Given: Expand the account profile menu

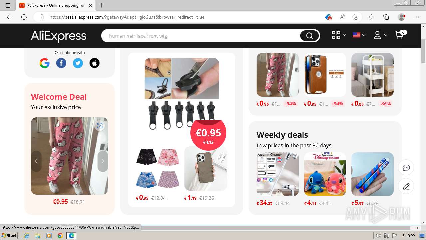Looking at the screenshot, I should click(x=380, y=35).
